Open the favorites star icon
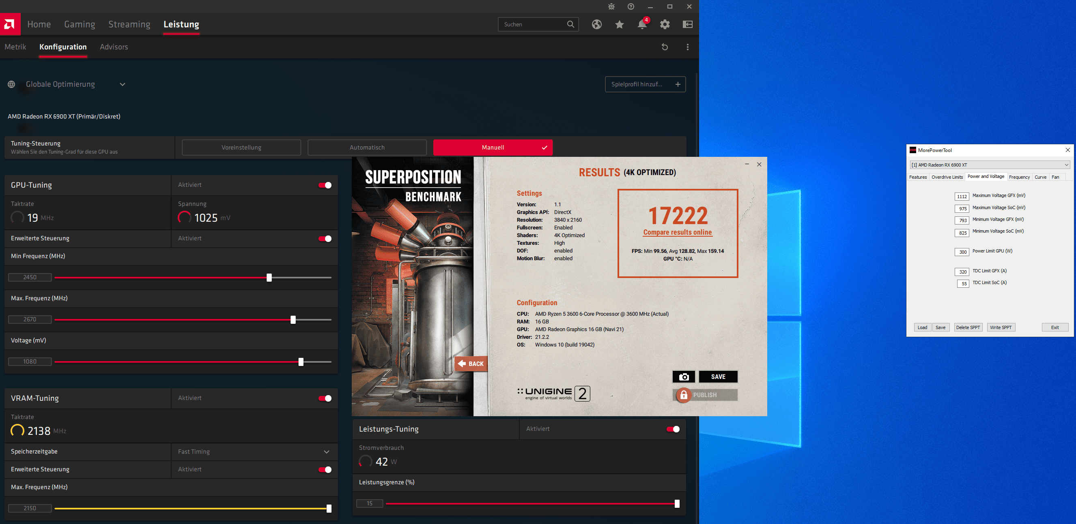Viewport: 1076px width, 524px height. click(x=620, y=25)
